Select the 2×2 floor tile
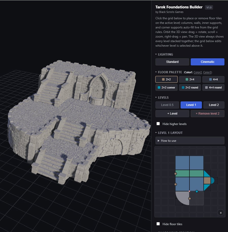The image size is (228, 232). click(x=166, y=79)
